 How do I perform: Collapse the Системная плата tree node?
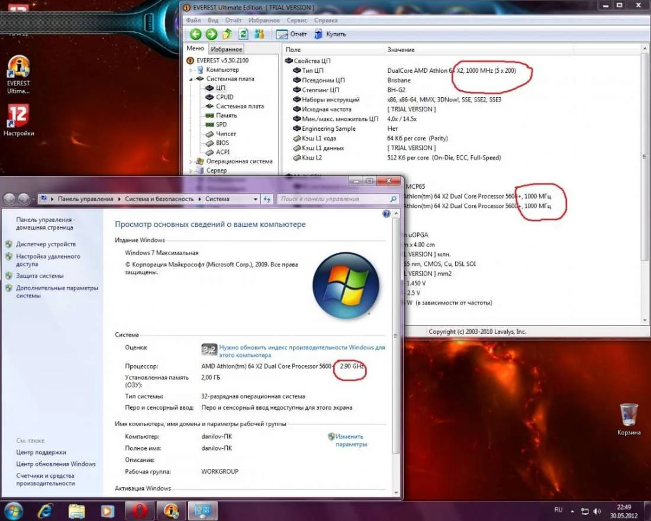pyautogui.click(x=191, y=79)
